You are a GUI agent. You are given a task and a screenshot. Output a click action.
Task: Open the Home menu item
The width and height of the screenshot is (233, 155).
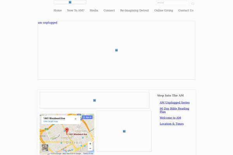click(x=57, y=10)
